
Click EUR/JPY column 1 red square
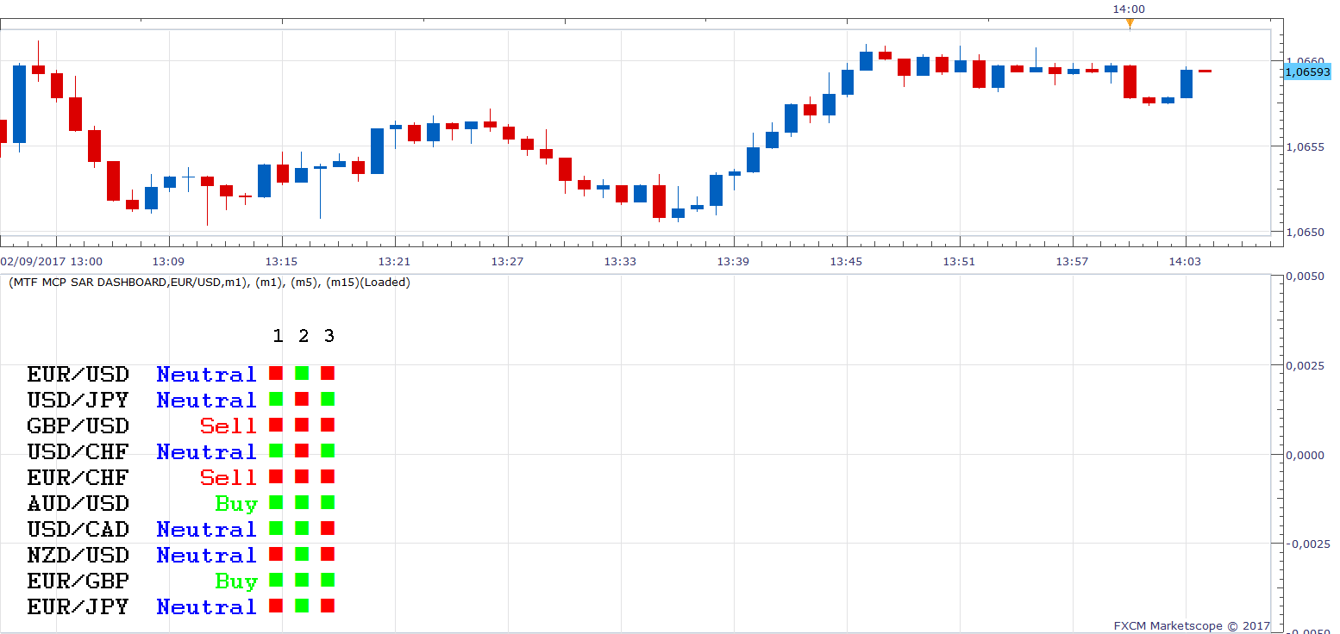(276, 606)
